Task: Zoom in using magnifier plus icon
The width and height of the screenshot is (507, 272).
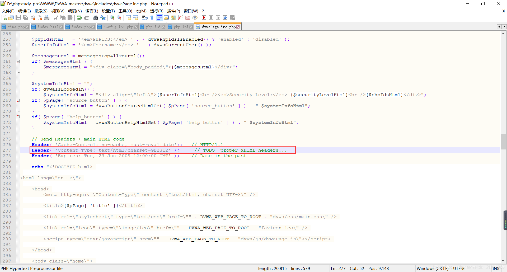Action: 112,18
